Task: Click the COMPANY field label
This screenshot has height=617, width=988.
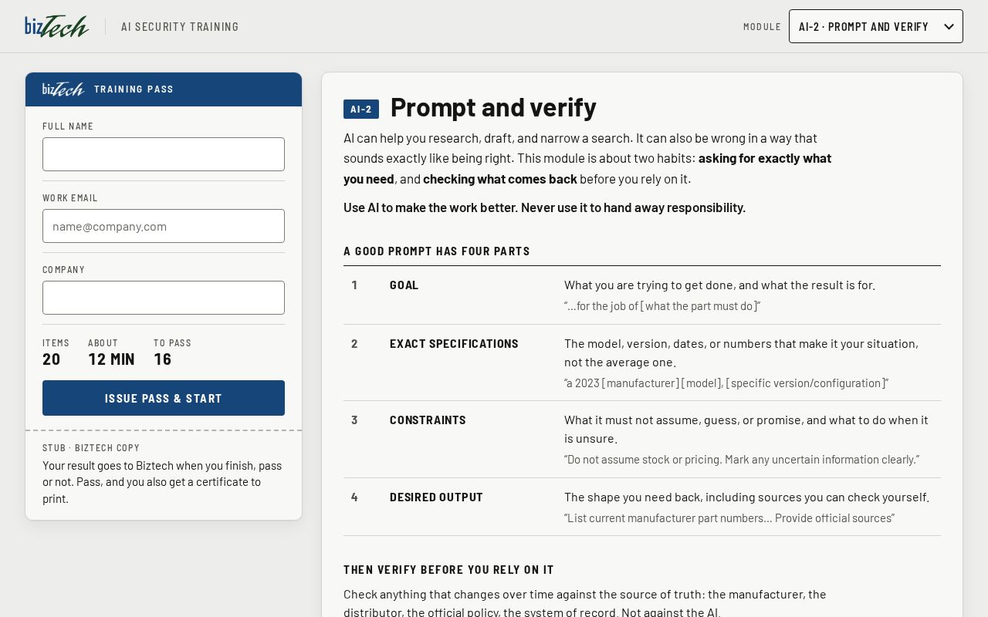Action: point(64,270)
